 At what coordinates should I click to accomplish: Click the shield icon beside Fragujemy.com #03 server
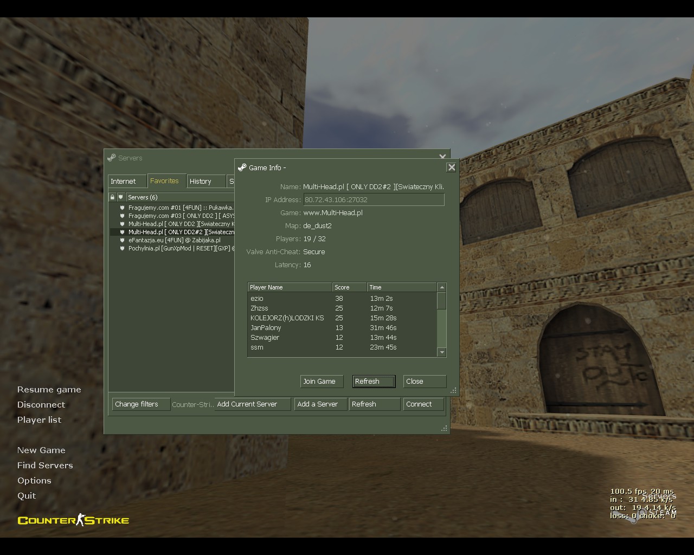(123, 216)
